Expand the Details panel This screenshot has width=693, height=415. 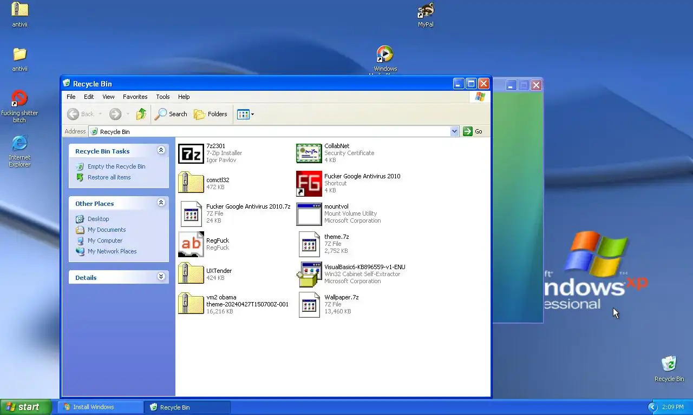click(x=161, y=277)
